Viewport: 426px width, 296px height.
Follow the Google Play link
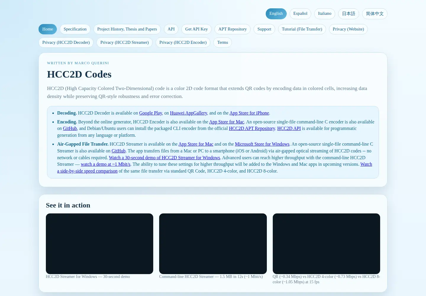[151, 113]
